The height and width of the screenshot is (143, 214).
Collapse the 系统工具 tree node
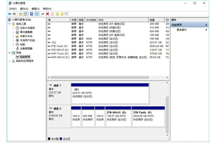click(10, 24)
